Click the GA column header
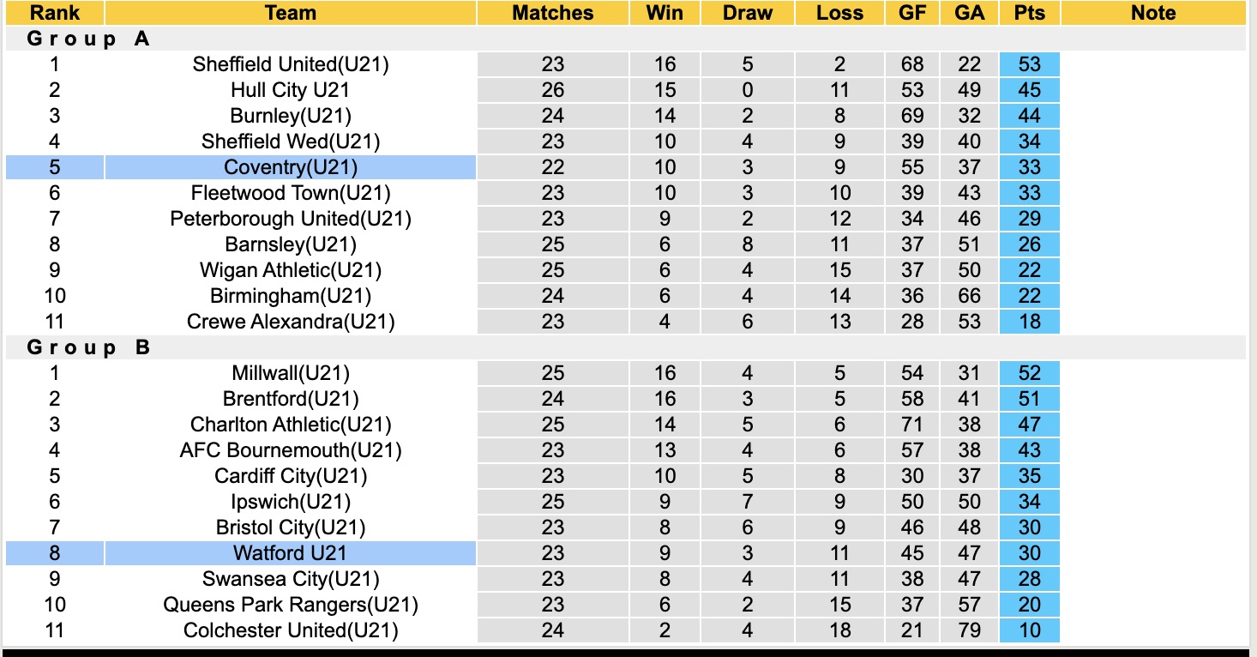1257x657 pixels. [x=970, y=13]
